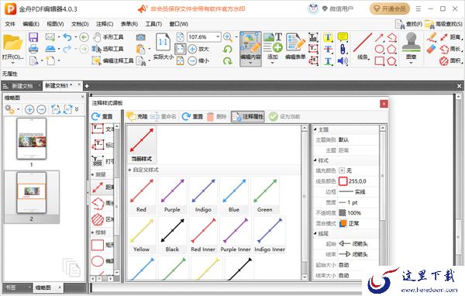Click the 图章 stamp tool icon
This screenshot has width=465, height=296.
(x=411, y=46)
